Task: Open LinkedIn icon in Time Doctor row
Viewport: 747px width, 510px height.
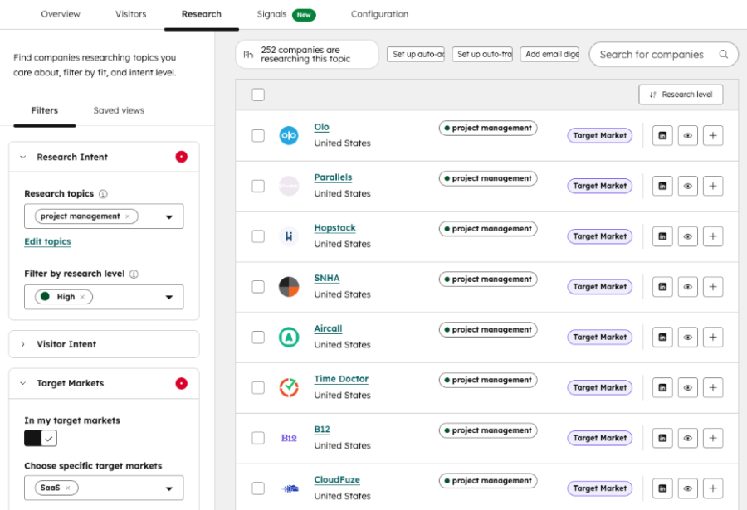Action: point(662,387)
